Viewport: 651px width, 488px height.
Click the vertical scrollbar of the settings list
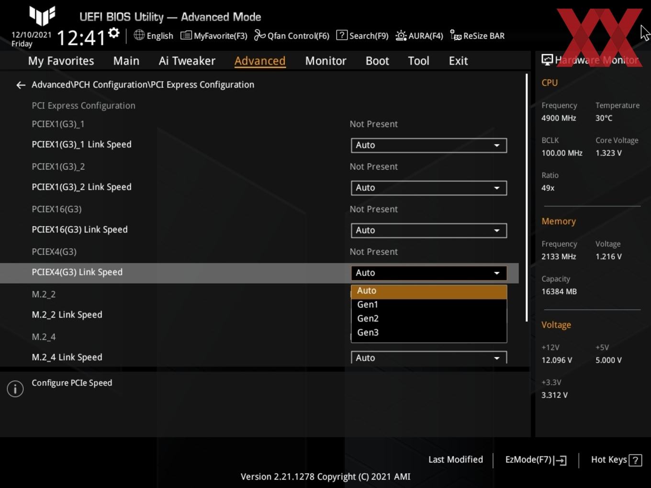click(x=527, y=197)
